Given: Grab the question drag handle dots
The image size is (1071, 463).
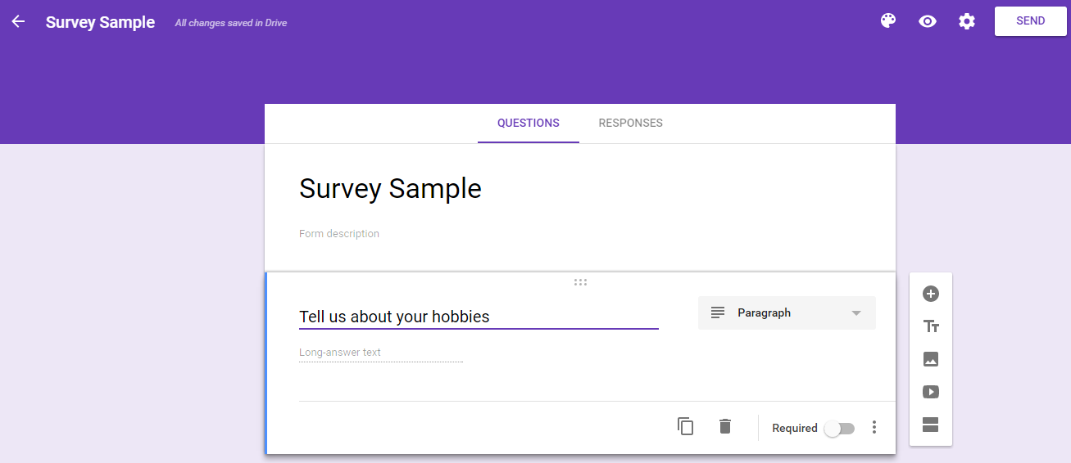Looking at the screenshot, I should coord(580,282).
